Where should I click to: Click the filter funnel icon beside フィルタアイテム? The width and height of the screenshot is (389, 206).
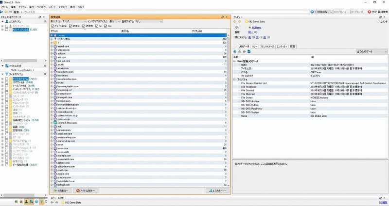[x=7, y=74]
